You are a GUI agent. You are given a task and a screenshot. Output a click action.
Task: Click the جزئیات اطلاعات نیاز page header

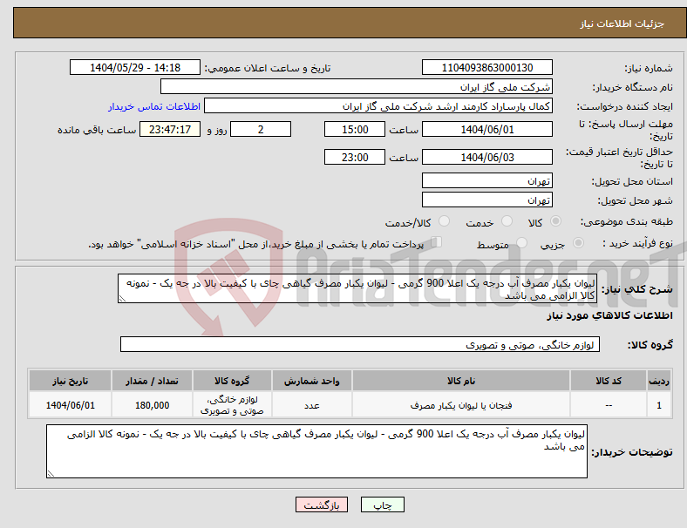tap(622, 24)
